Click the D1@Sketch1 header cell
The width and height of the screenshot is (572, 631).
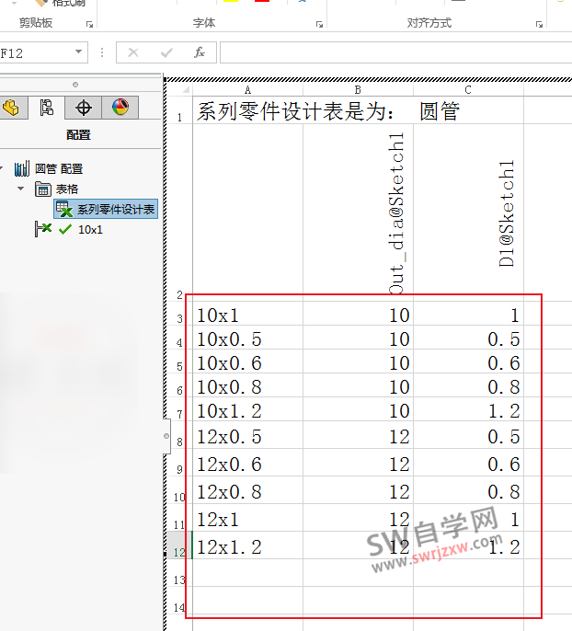(468, 212)
